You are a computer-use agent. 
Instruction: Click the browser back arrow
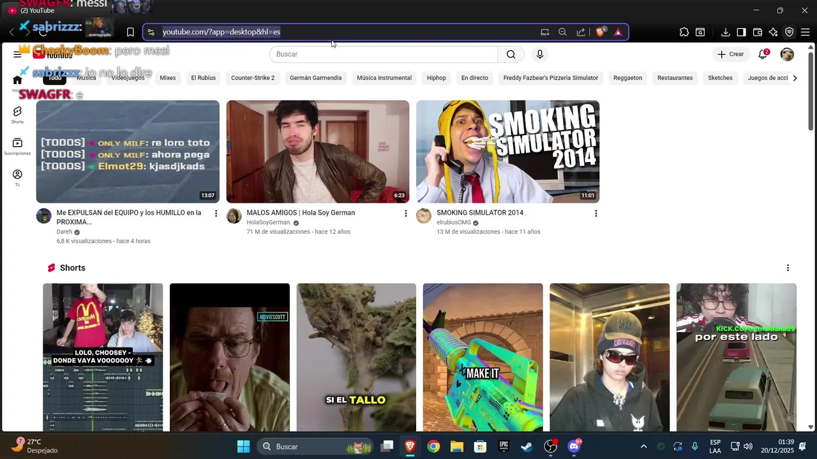pyautogui.click(x=11, y=32)
